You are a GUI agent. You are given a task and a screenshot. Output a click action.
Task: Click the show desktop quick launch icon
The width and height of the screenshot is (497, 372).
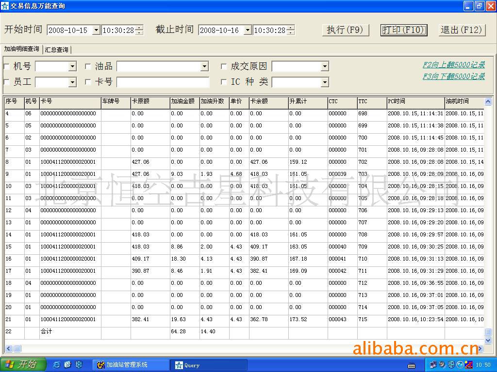(x=79, y=365)
